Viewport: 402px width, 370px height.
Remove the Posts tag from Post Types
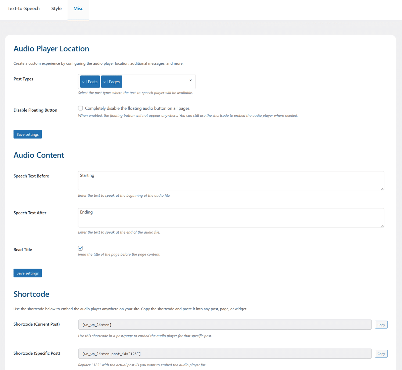pyautogui.click(x=83, y=82)
